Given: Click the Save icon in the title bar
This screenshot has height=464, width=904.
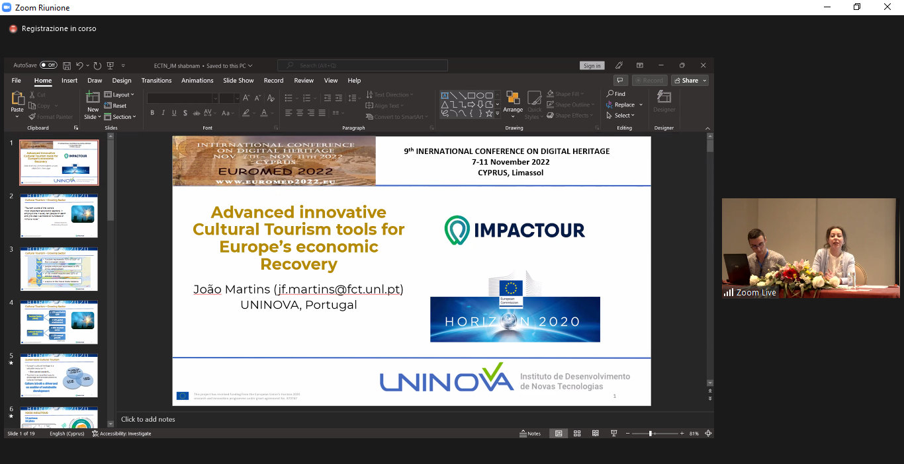Looking at the screenshot, I should (67, 65).
